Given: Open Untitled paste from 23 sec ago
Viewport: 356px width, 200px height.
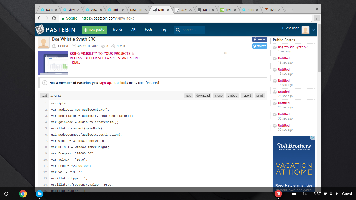Looking at the screenshot, I should coord(284,92).
